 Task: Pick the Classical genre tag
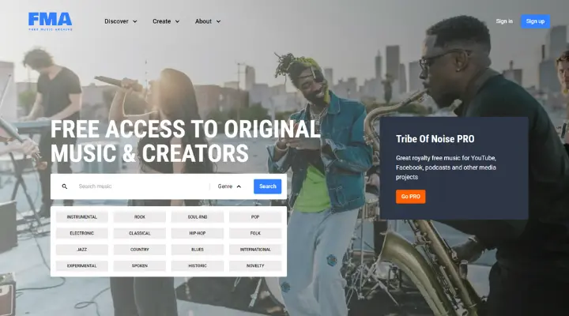click(x=140, y=233)
